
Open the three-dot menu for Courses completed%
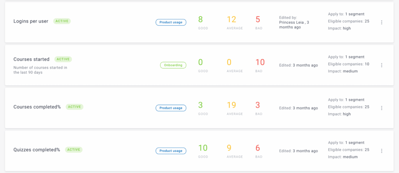click(381, 108)
